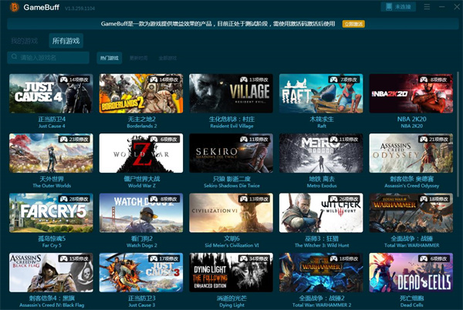Click gamepad badge on Odyssey card
Viewport: 463px width, 310px height.
[x=434, y=140]
